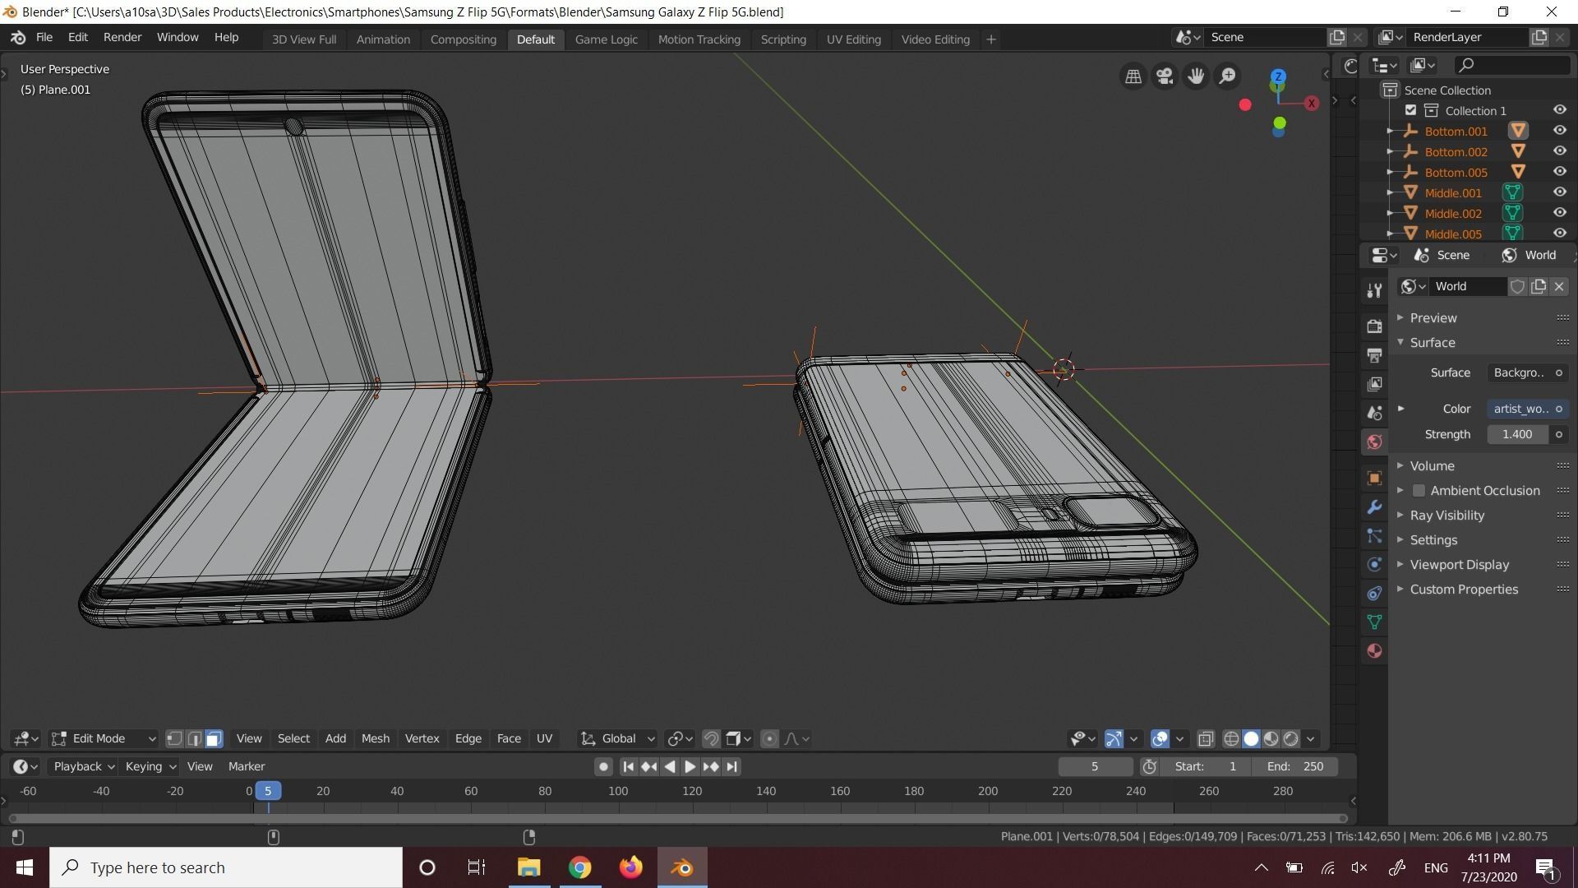Click the Blender logo app menu

pos(18,38)
